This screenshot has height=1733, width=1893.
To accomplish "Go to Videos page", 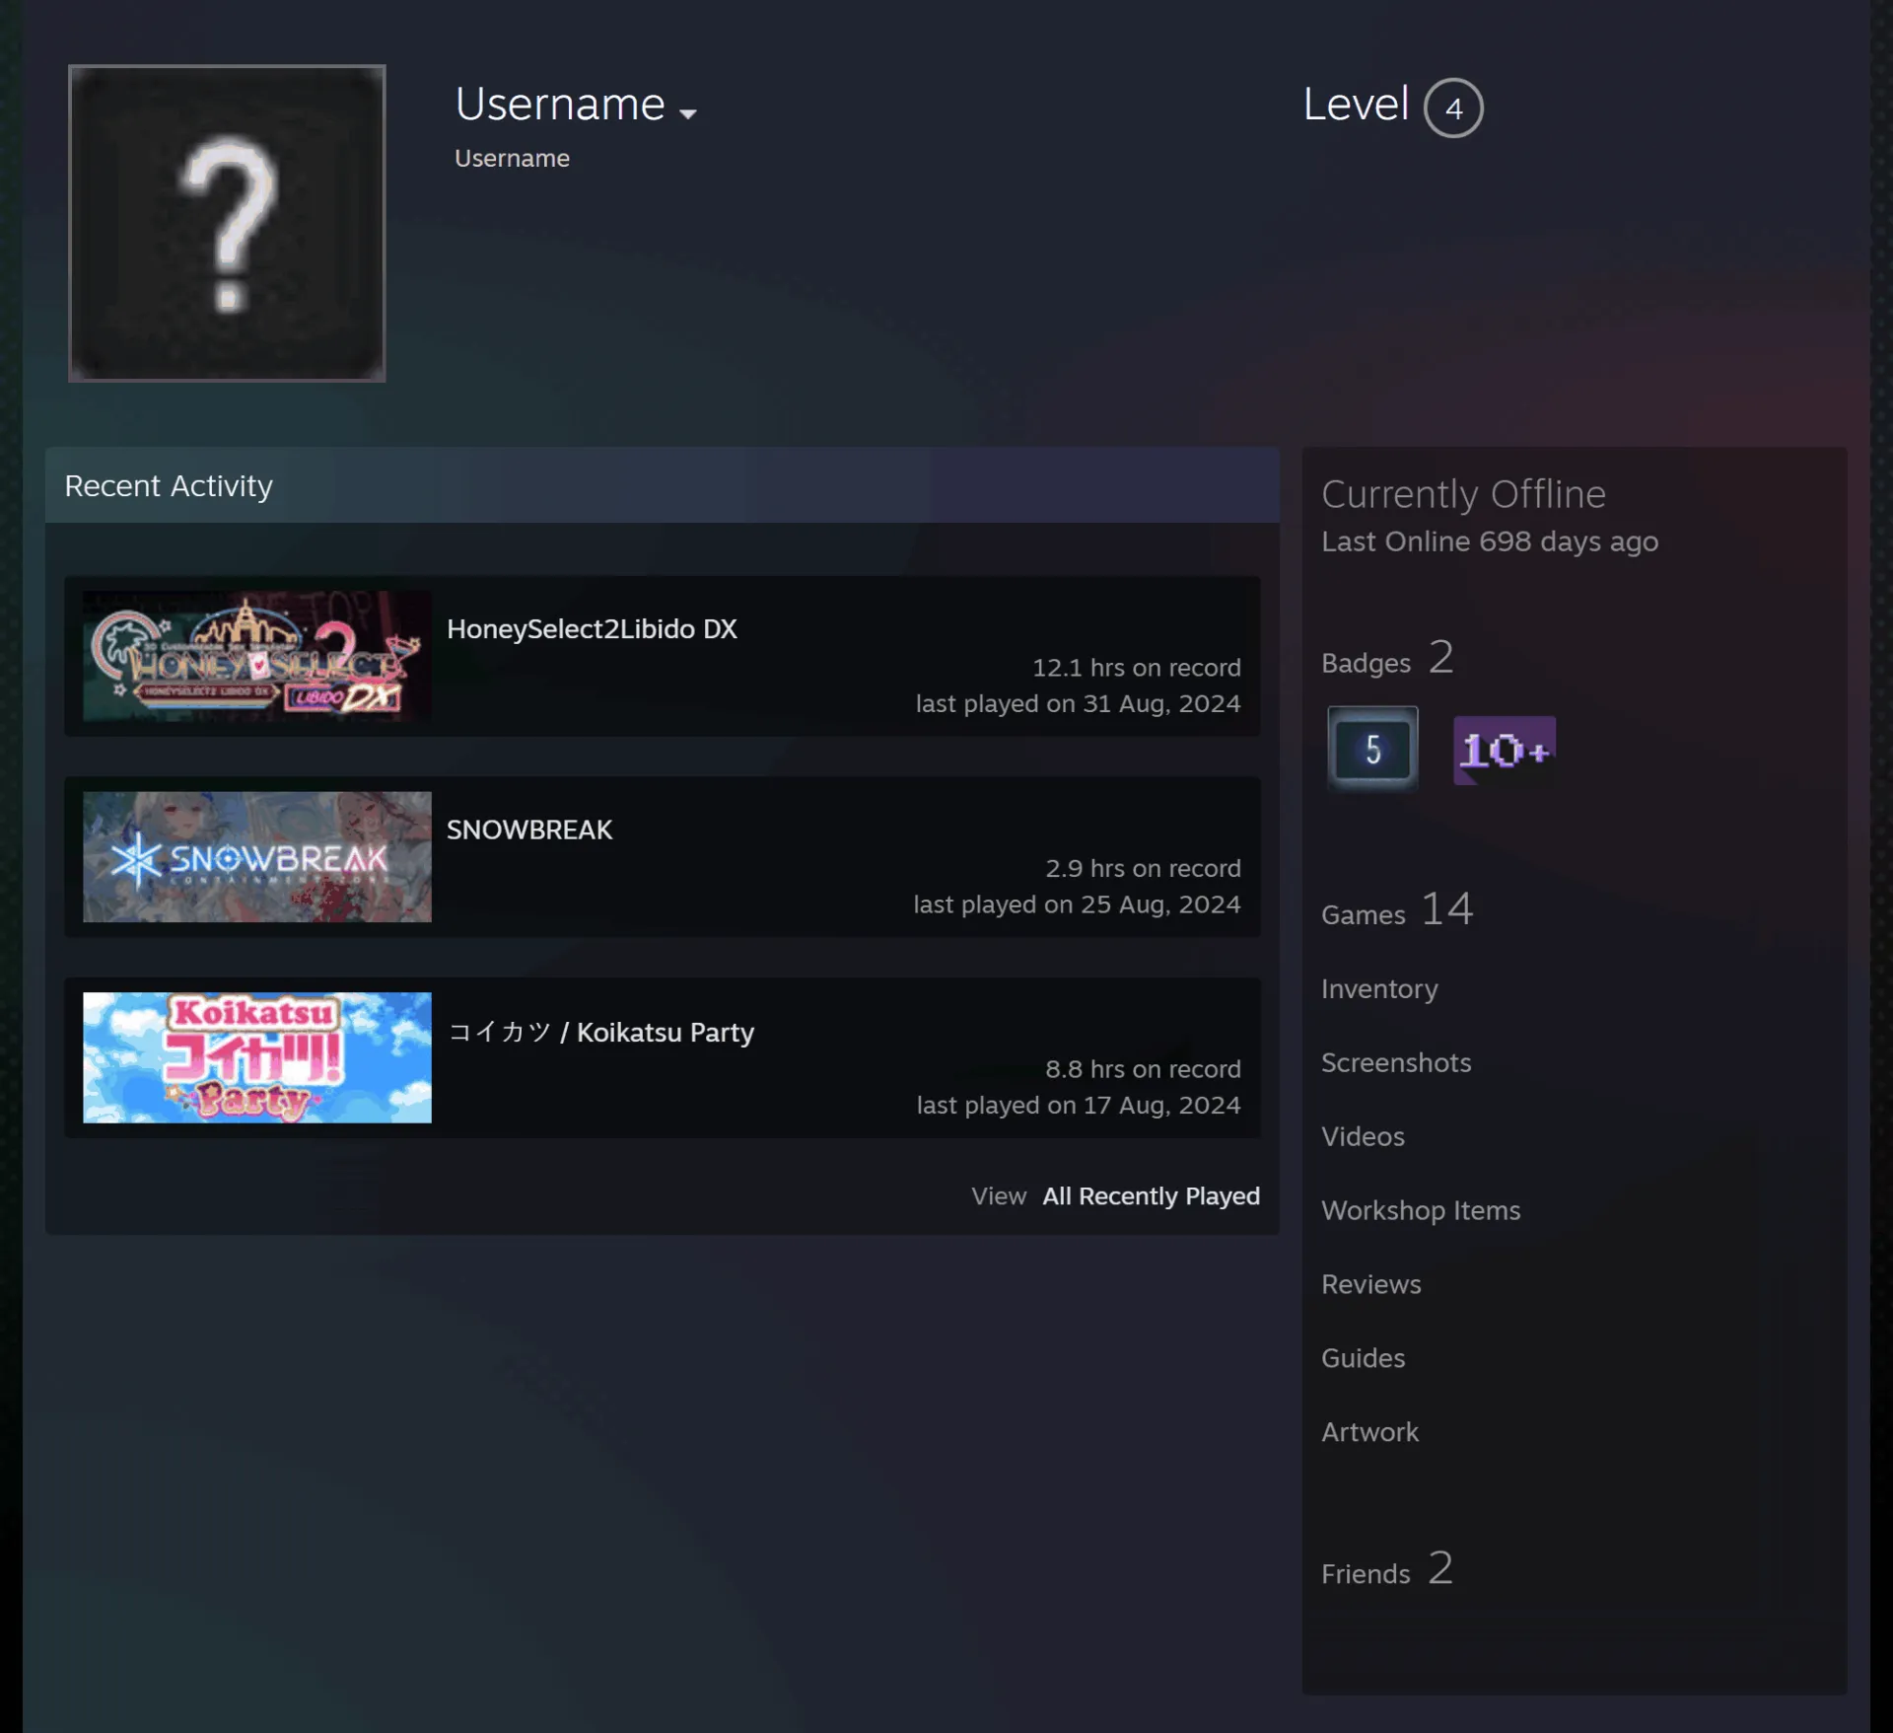I will [1363, 1136].
